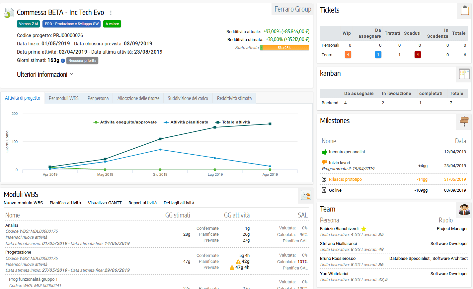Click the info icon beside Giorni stimati
Viewport: 473px width, 289px height.
(63, 61)
